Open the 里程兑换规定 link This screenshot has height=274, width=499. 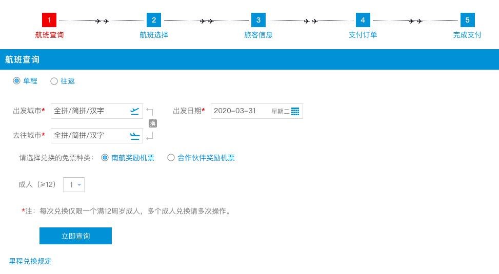pyautogui.click(x=30, y=261)
